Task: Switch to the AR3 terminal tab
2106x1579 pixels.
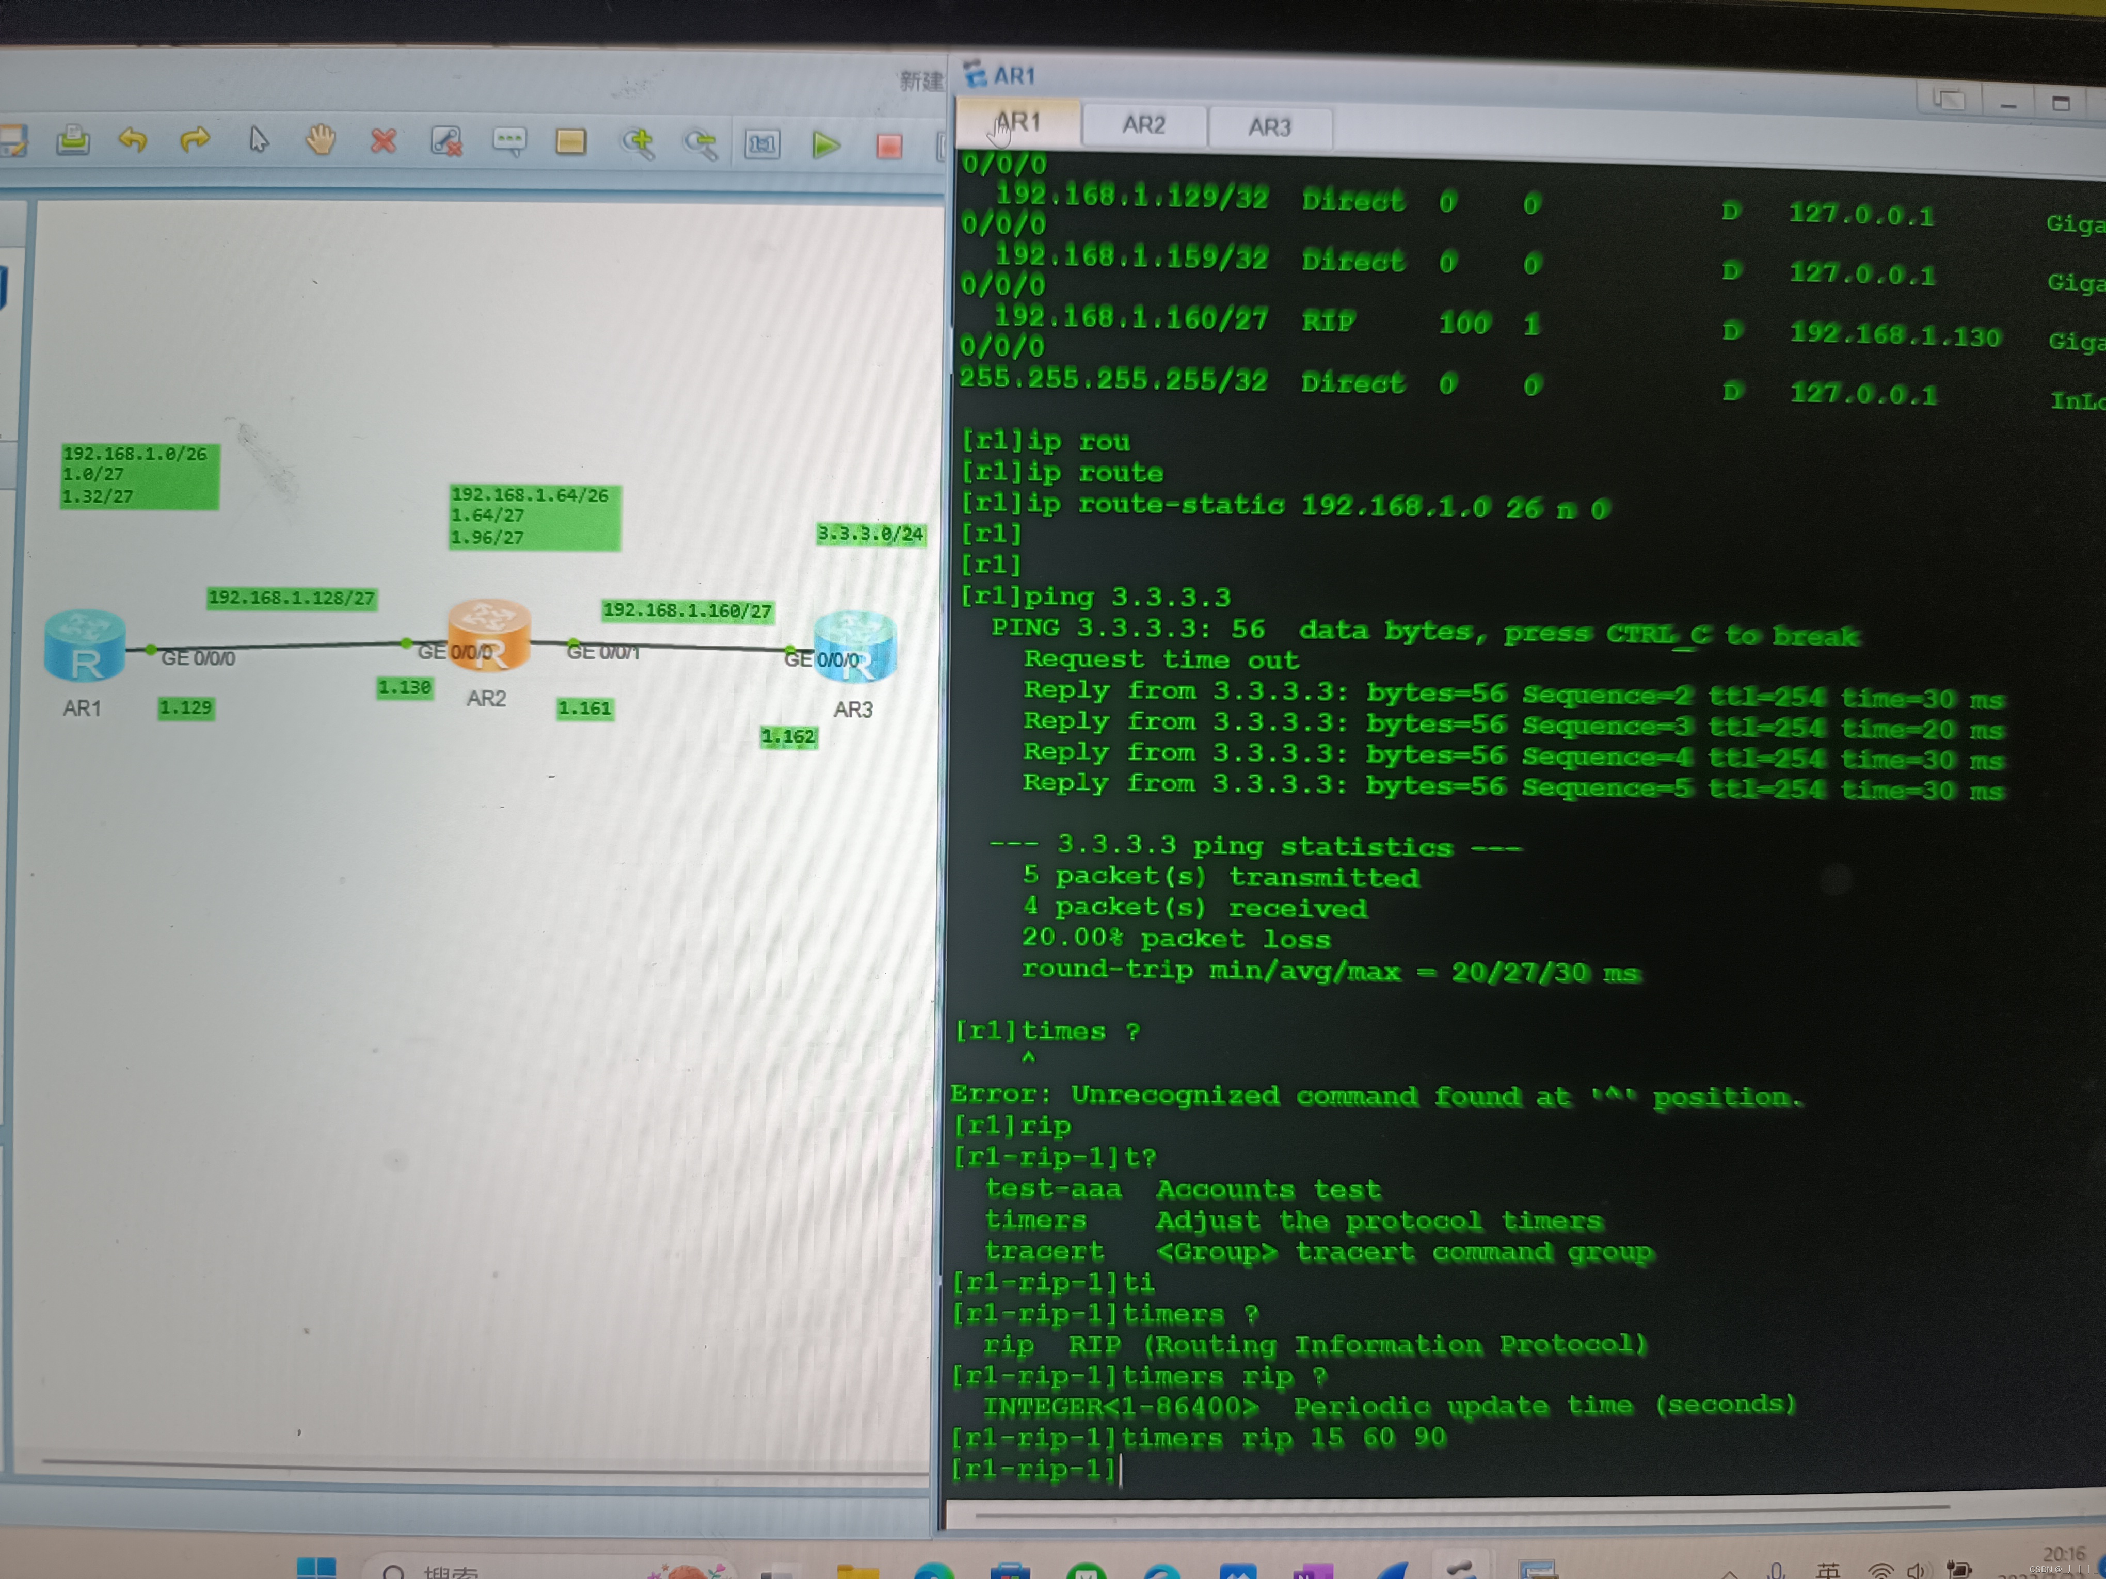Action: [1269, 126]
